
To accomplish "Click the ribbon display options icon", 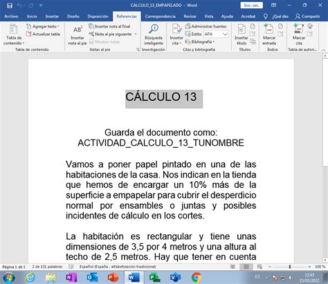I will pos(273,6).
